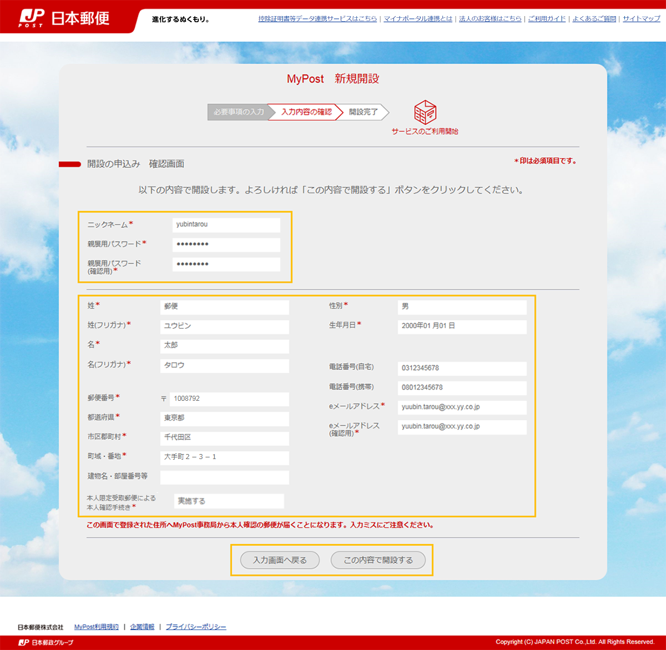666x650 pixels.
Task: Click the 名(フリガナ) field containing タロウ
Action: coord(225,365)
